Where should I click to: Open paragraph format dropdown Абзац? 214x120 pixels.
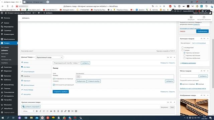click(28, 111)
